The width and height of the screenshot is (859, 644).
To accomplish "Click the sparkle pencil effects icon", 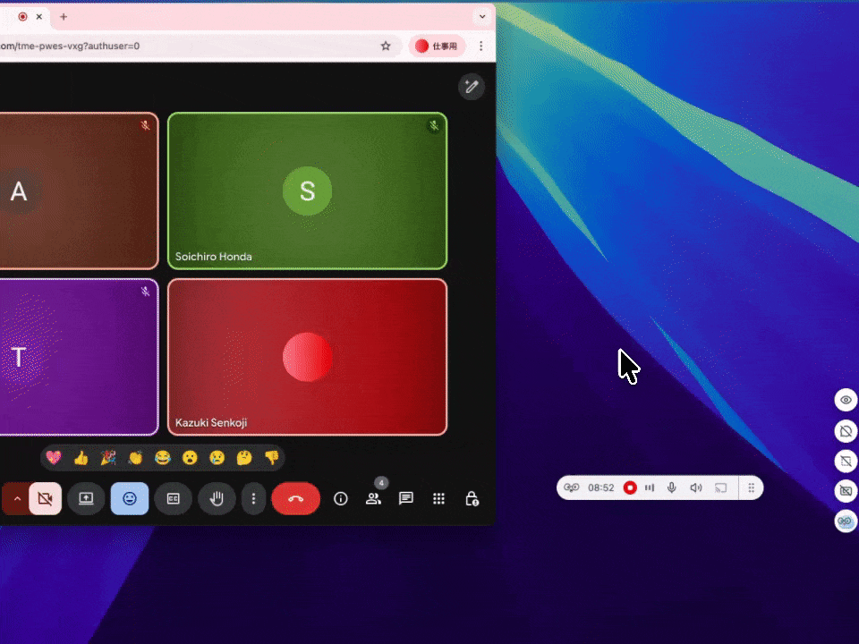I will click(x=471, y=87).
